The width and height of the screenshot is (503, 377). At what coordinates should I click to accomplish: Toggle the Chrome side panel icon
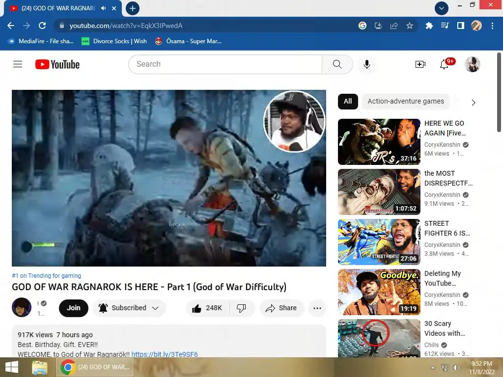tap(461, 26)
